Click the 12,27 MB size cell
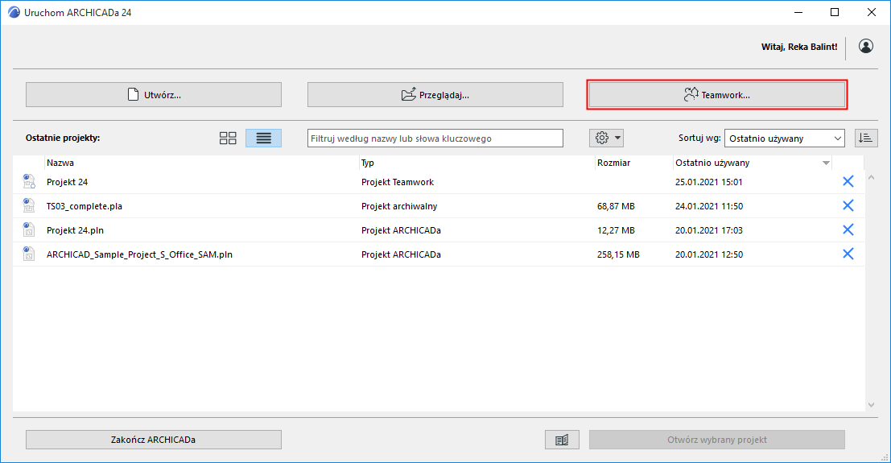891x463 pixels. coord(616,230)
